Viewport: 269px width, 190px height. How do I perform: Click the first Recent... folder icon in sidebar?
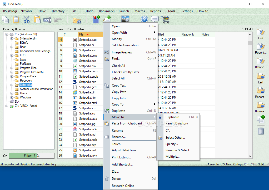(x=261, y=47)
